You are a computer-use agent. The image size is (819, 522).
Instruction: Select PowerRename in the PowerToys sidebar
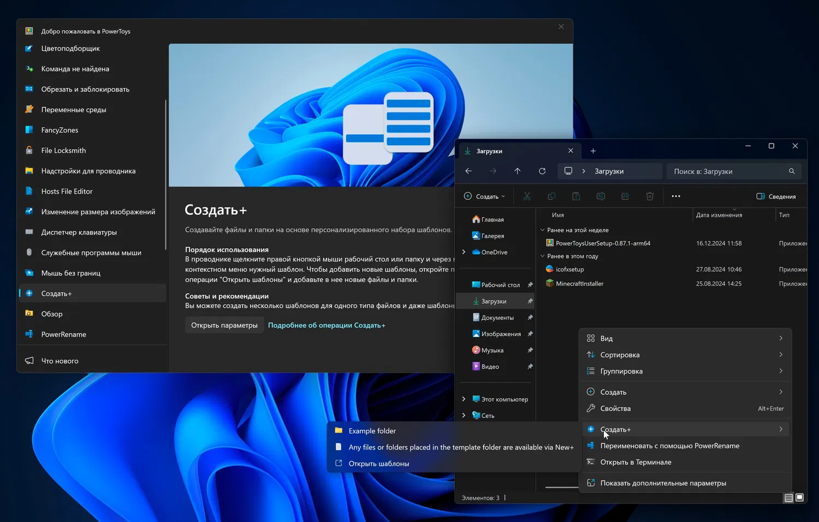click(92, 334)
